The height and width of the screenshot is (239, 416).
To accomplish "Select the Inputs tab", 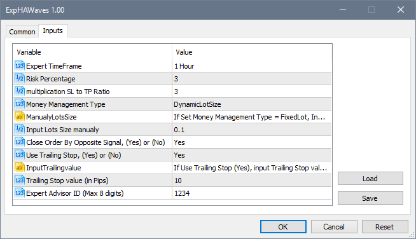I will [x=53, y=31].
